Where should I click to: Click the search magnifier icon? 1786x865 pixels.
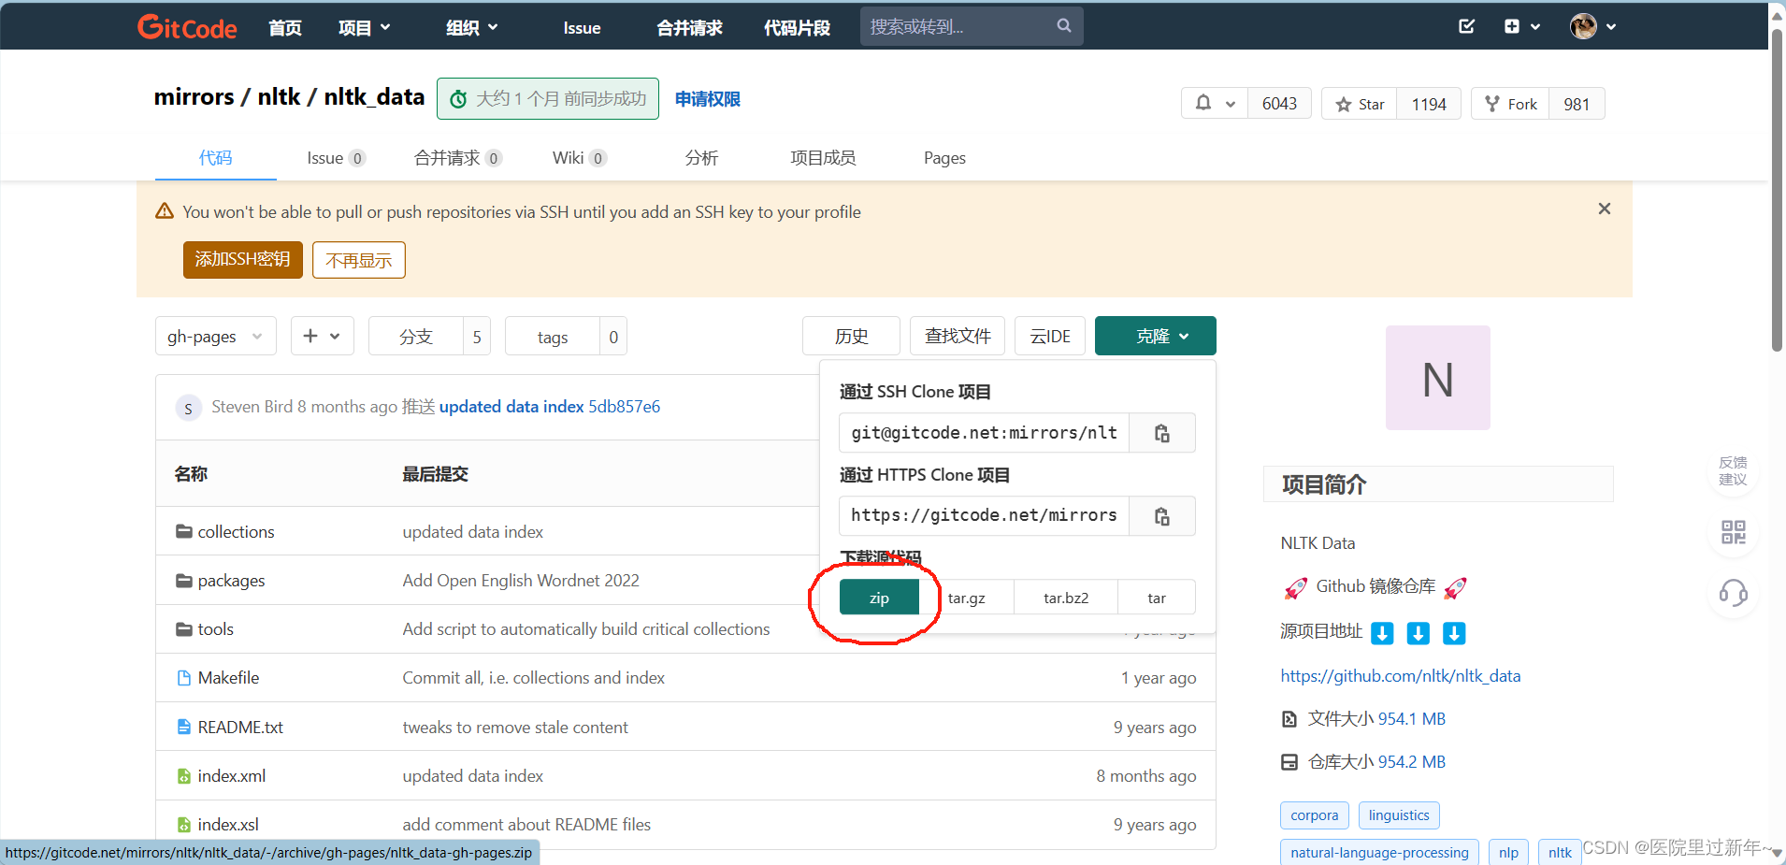pos(1063,25)
